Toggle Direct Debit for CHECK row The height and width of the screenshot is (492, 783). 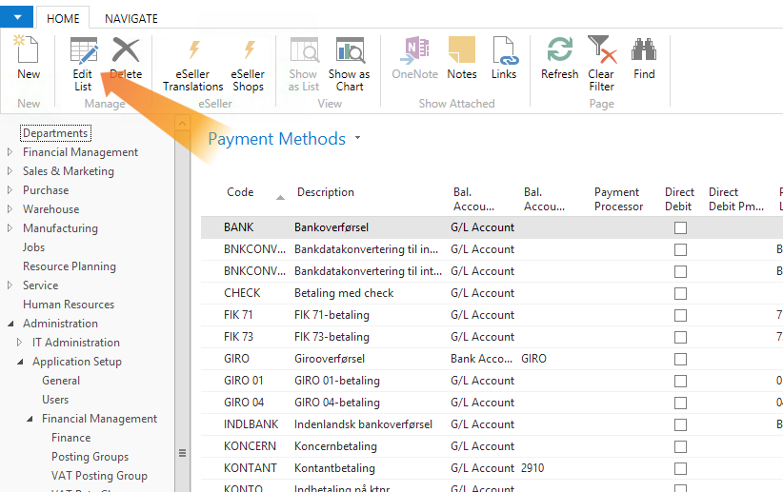point(680,293)
